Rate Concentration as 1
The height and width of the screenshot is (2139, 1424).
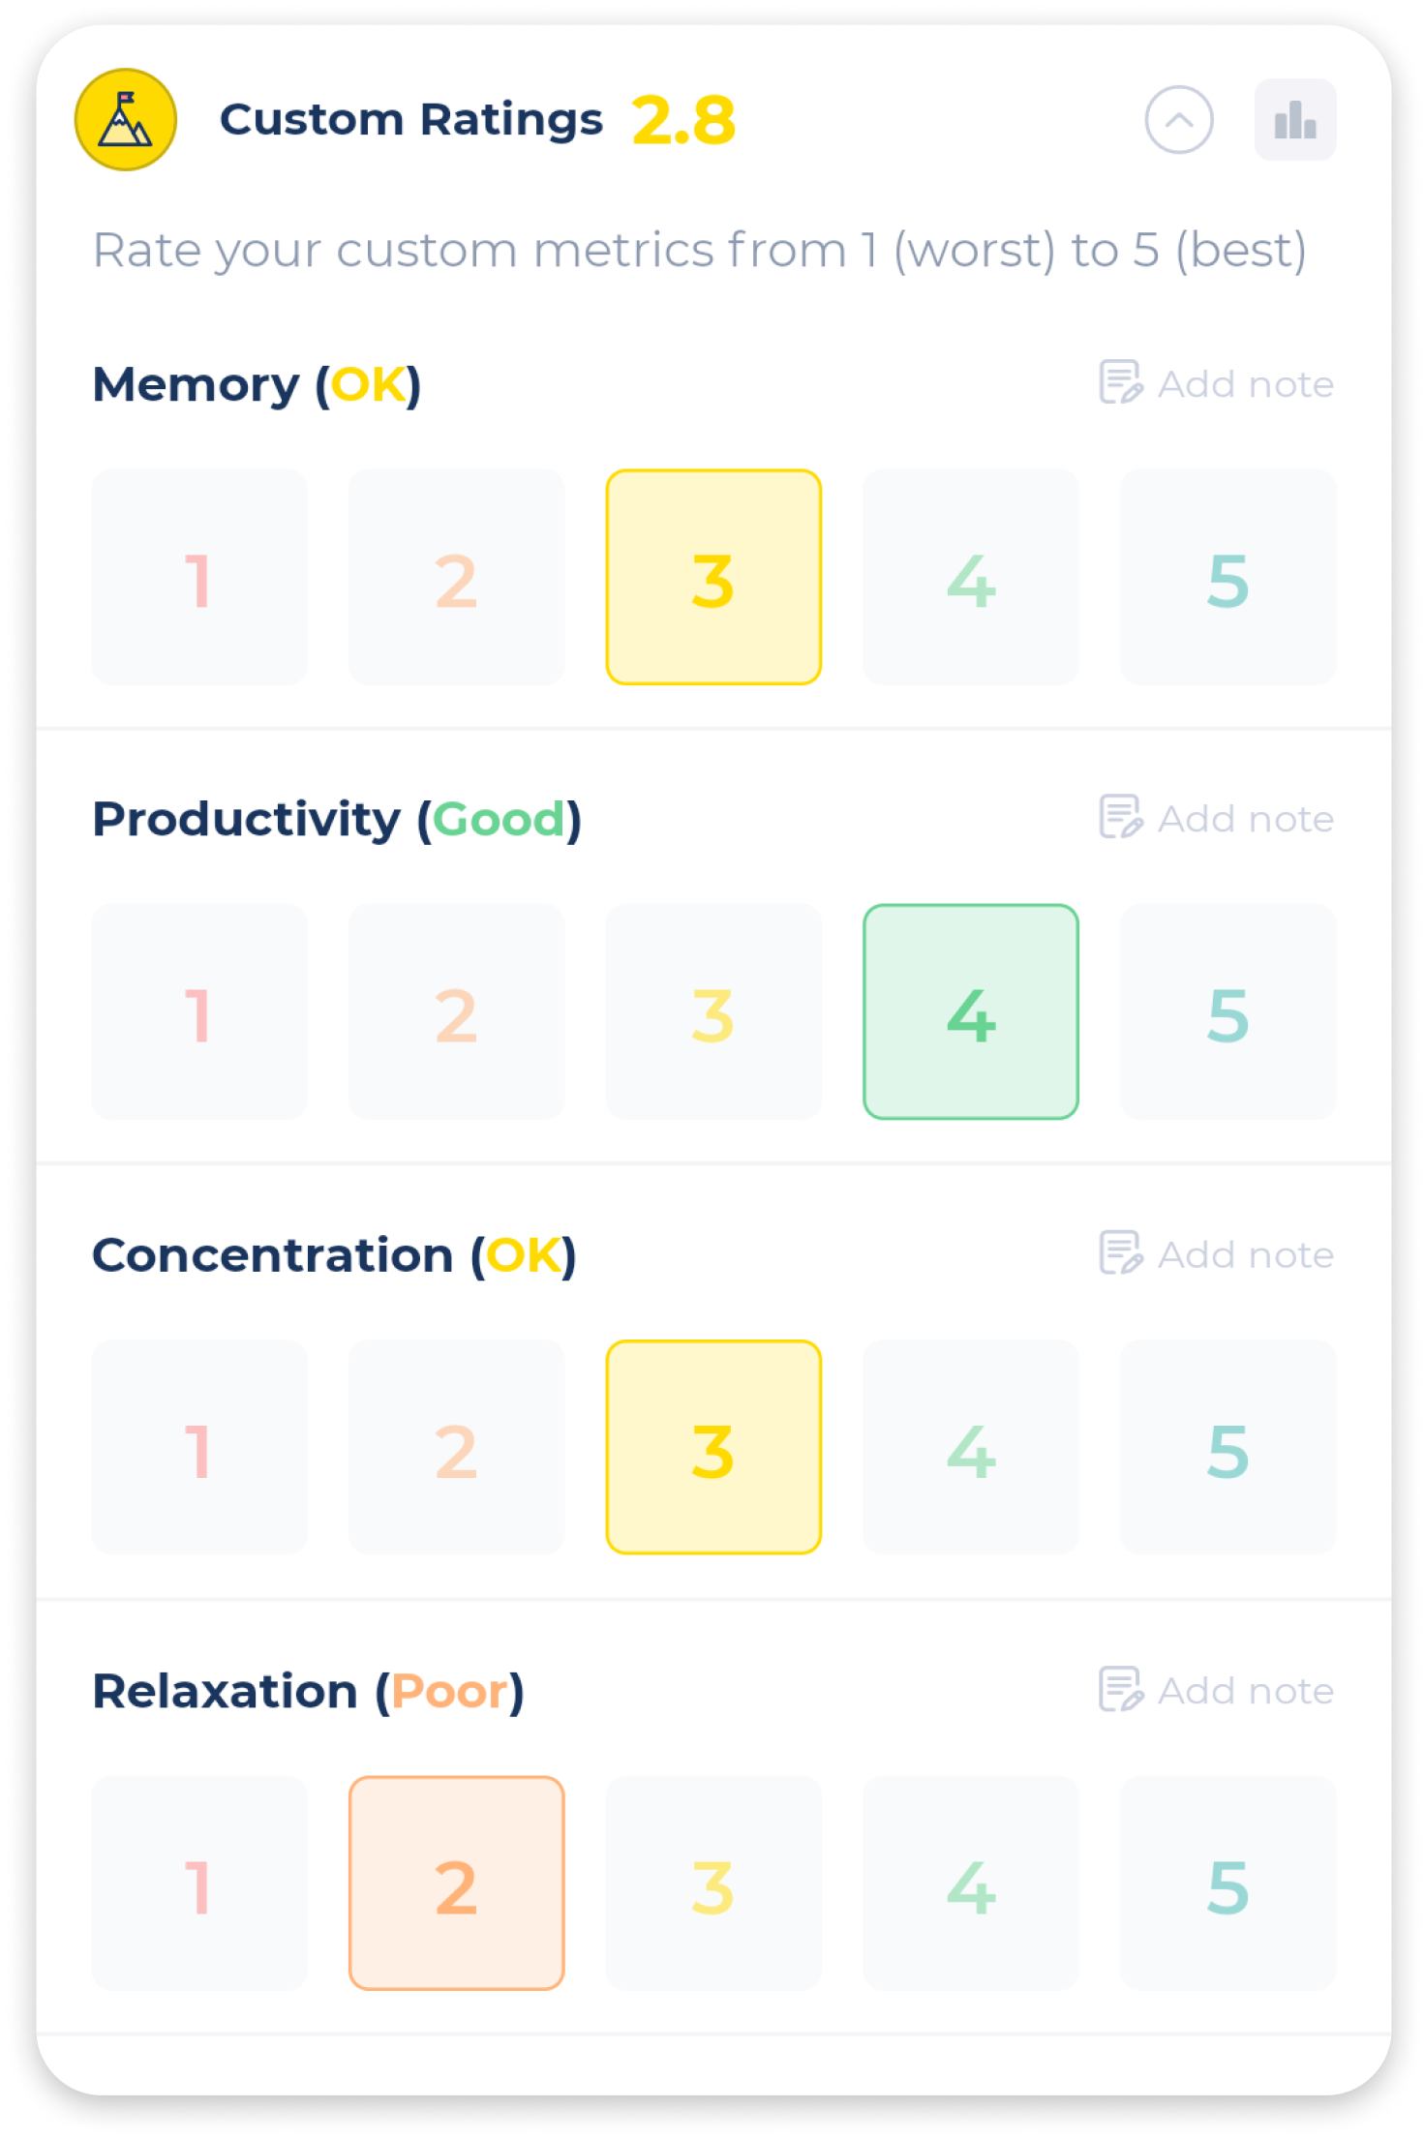click(199, 1448)
